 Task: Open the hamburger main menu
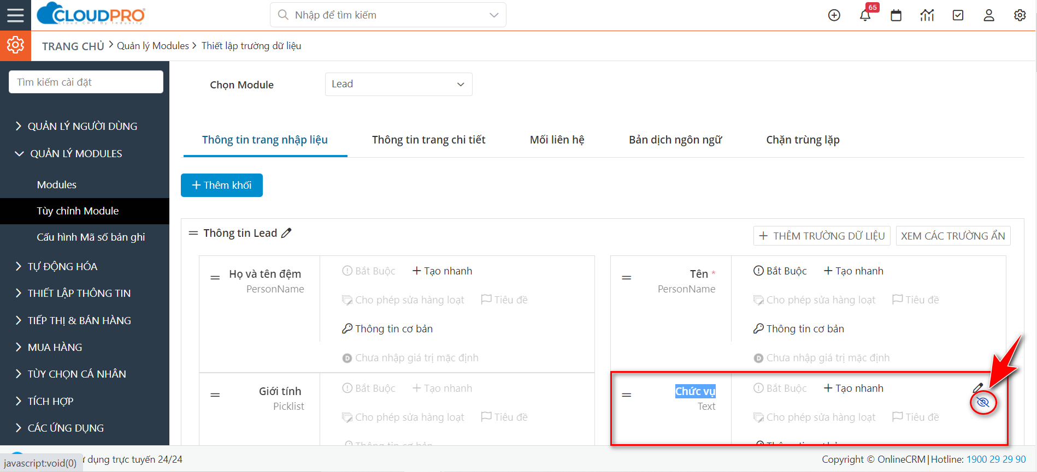15,15
